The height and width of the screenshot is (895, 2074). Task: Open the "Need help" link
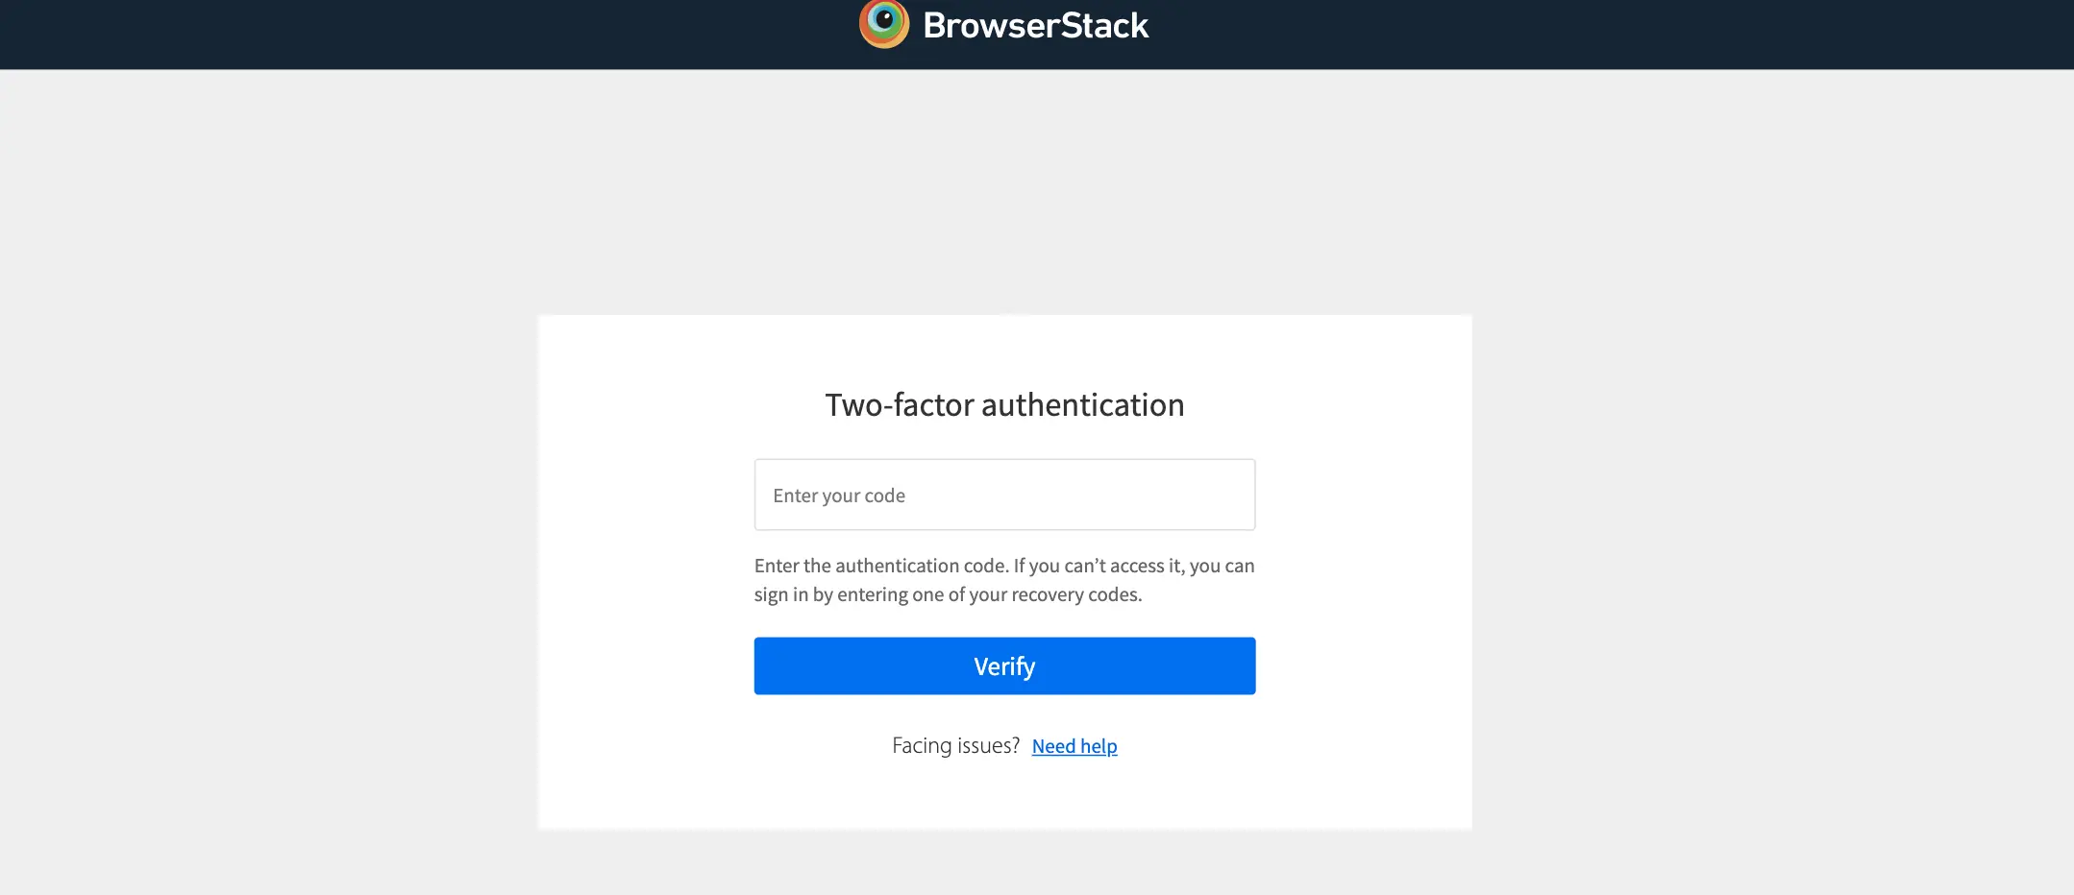pos(1074,746)
